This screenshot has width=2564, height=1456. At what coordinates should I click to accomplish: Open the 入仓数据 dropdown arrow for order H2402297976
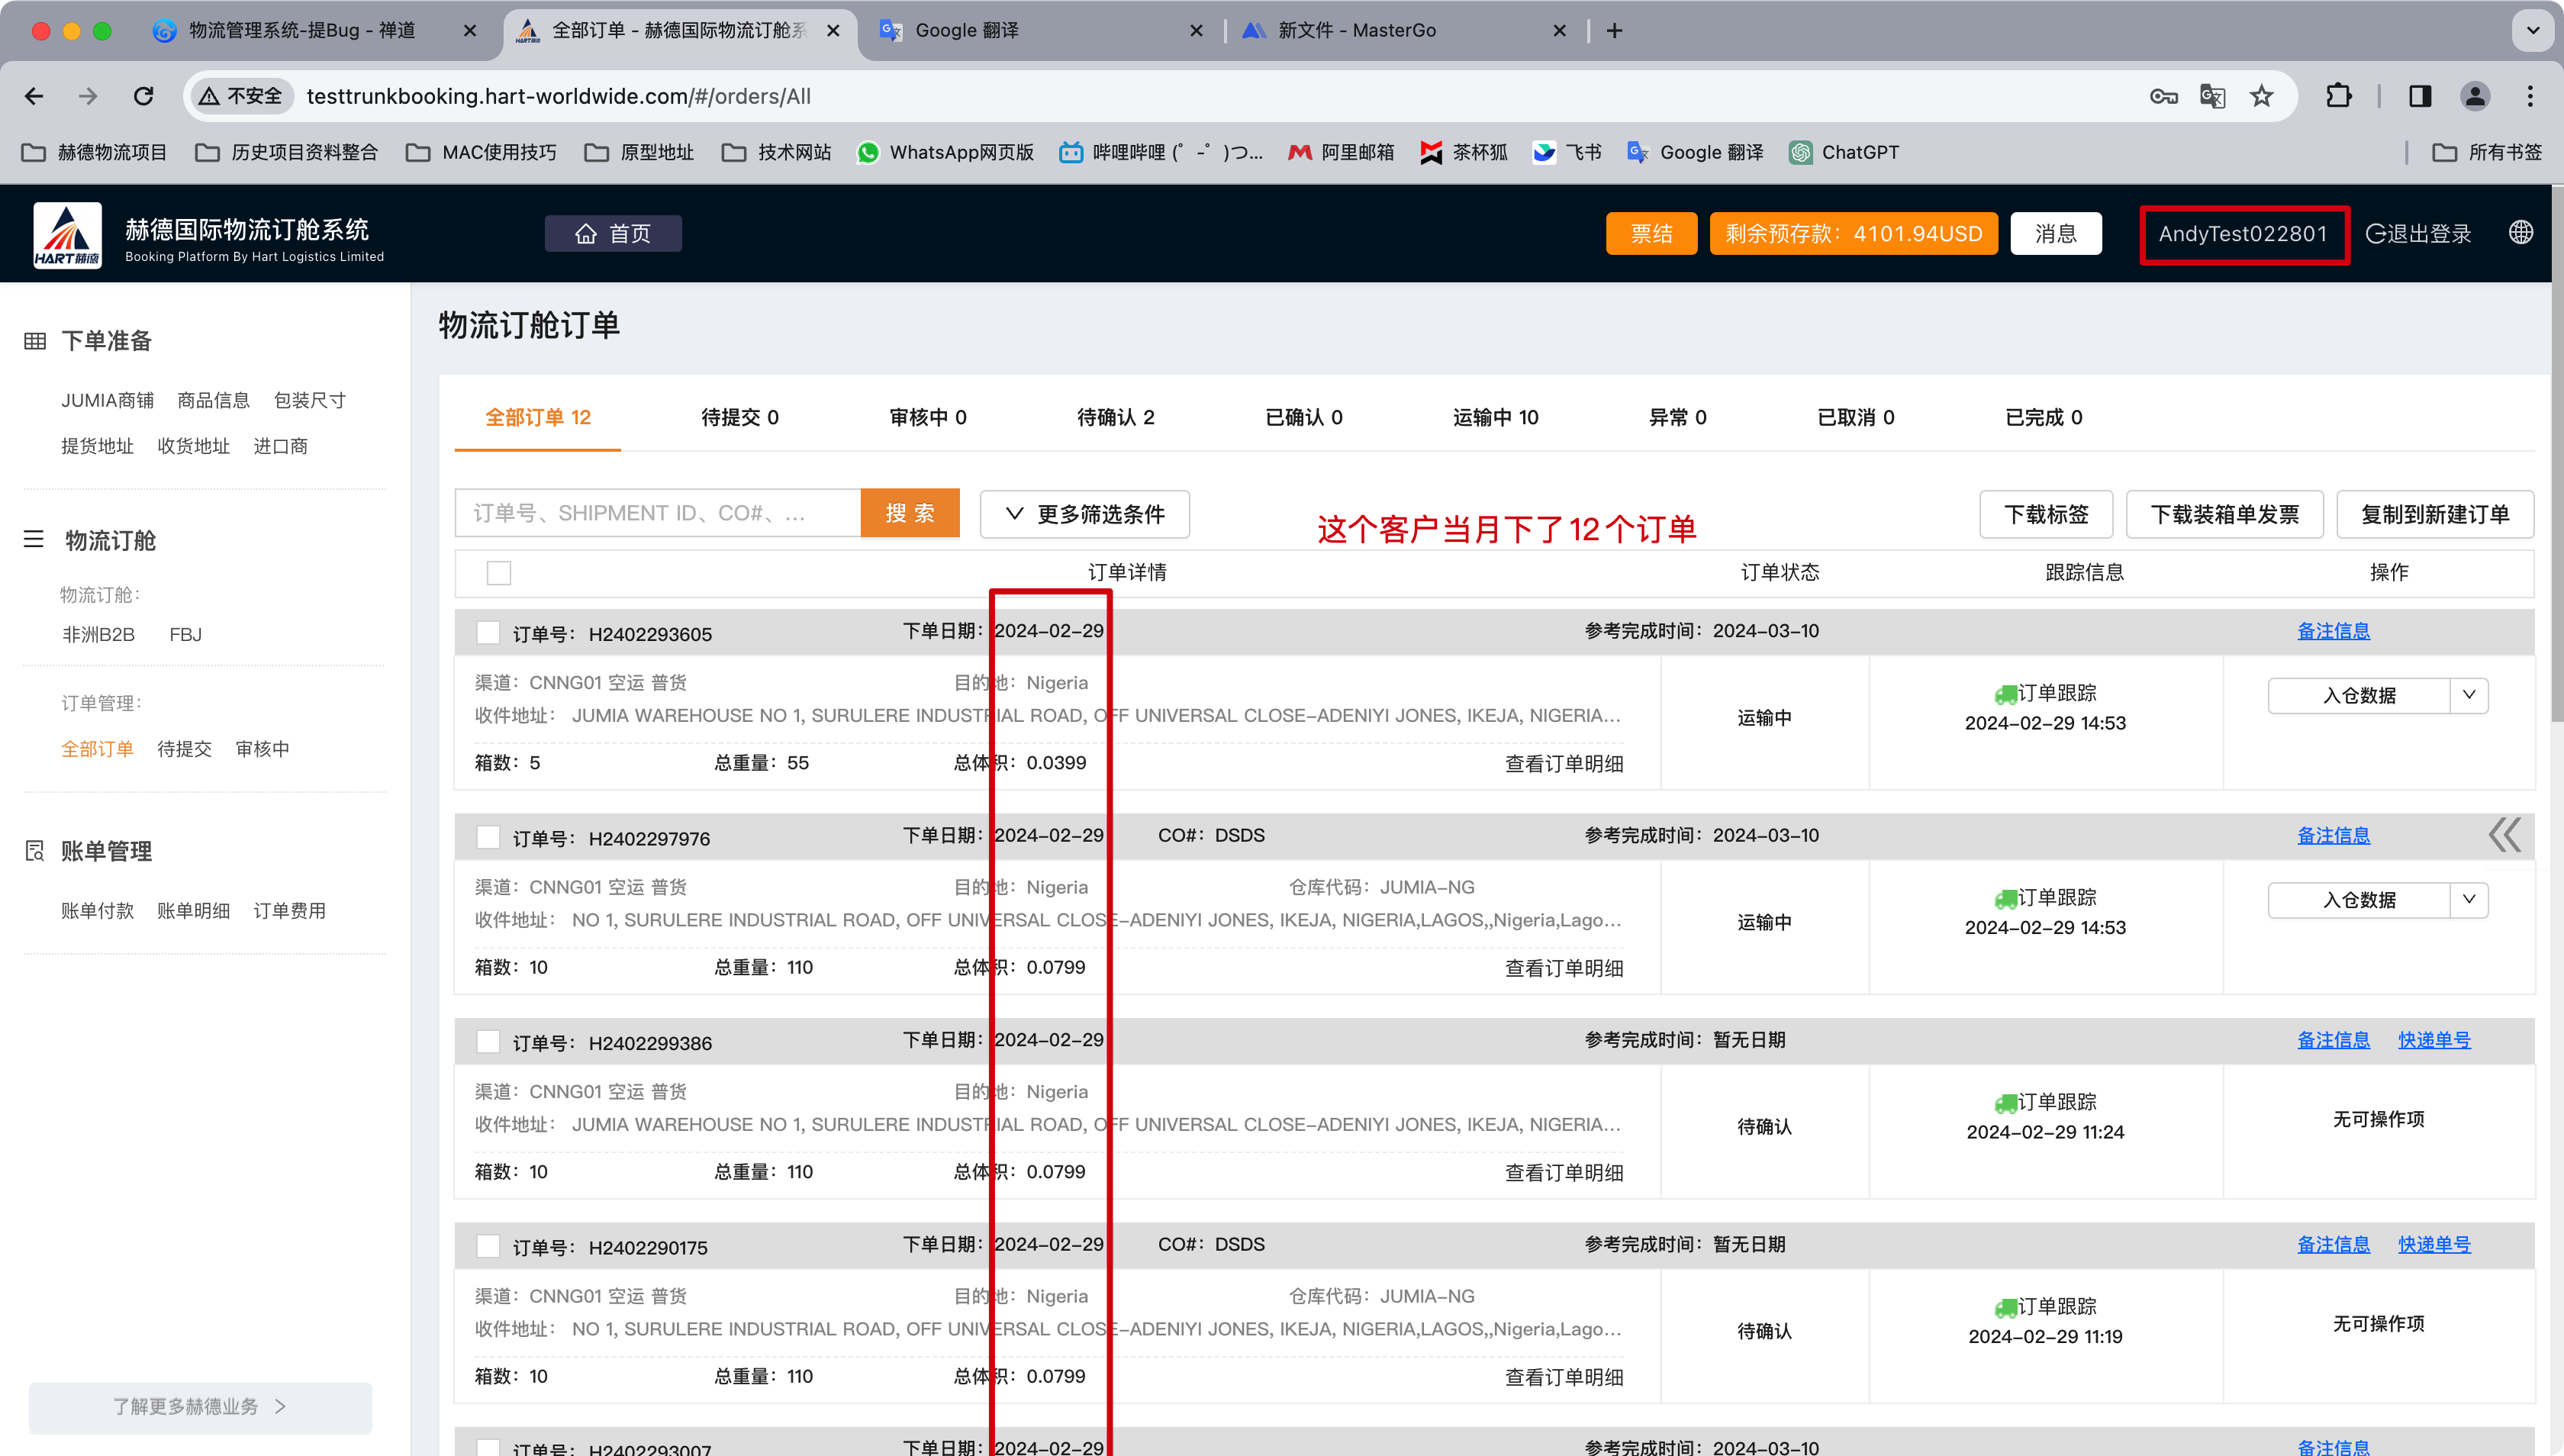(x=2469, y=899)
